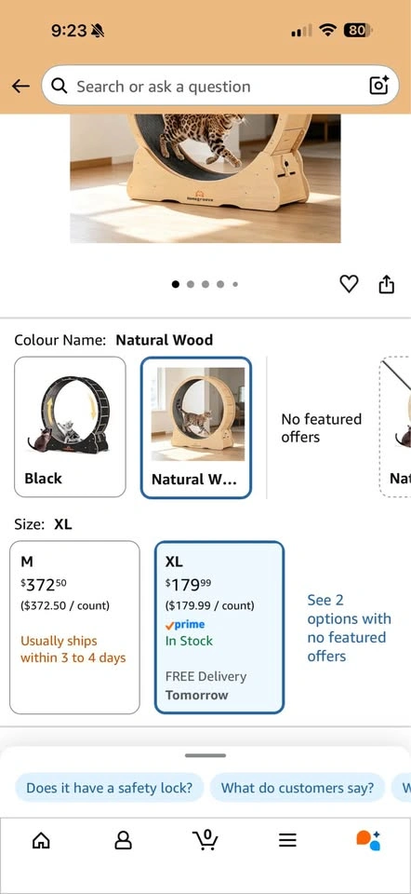
Task: Open the Rufus AI assistant chat icon
Action: (368, 840)
